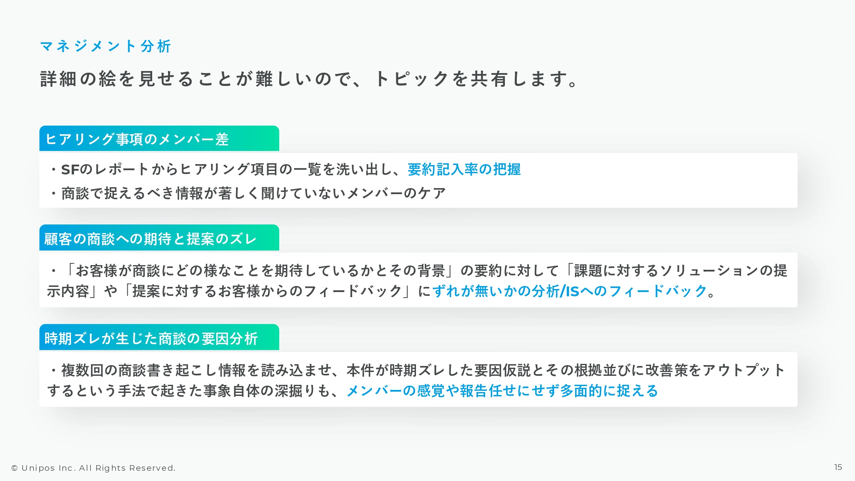Screen dimensions: 855x481
Task: Click the quoted お客様が商談にどの様なことを期待 phrase
Action: tap(261, 271)
